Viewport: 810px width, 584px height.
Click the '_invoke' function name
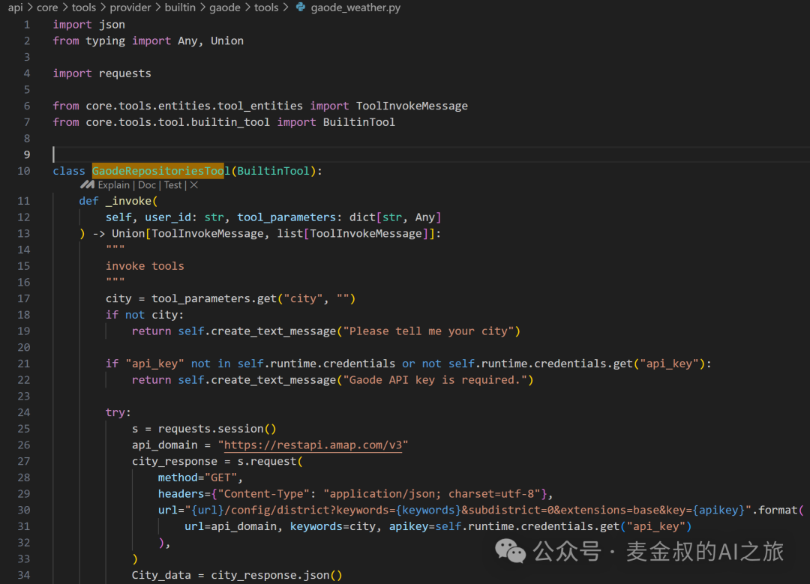point(129,200)
